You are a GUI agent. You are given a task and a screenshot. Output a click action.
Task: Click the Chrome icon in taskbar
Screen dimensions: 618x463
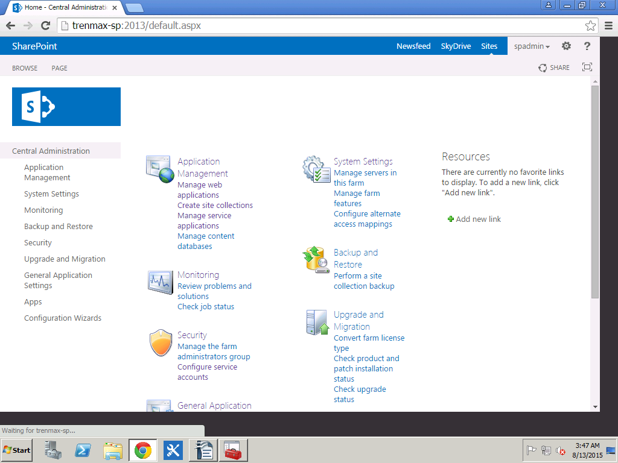[142, 450]
